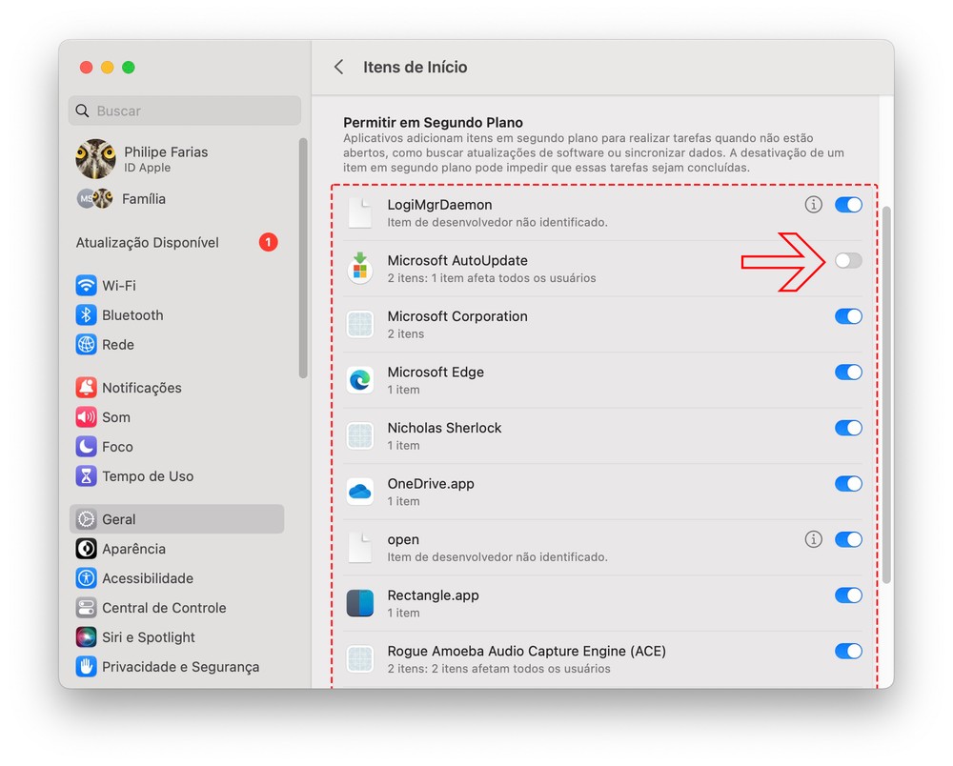Click the Geral gear icon
Viewport: 953px width, 766px height.
click(x=86, y=519)
